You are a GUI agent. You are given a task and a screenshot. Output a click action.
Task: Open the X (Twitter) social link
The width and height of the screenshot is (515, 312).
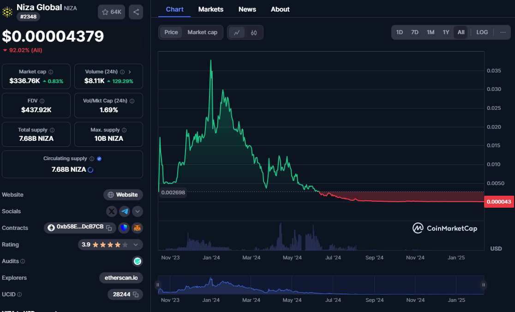click(x=112, y=211)
